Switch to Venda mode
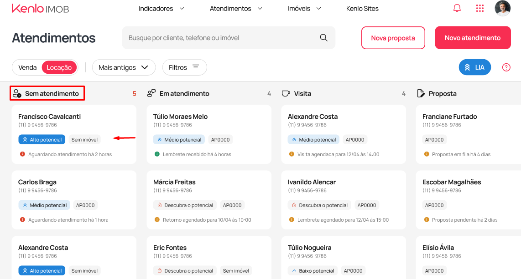Viewport: 521px width, 279px height. click(x=27, y=68)
